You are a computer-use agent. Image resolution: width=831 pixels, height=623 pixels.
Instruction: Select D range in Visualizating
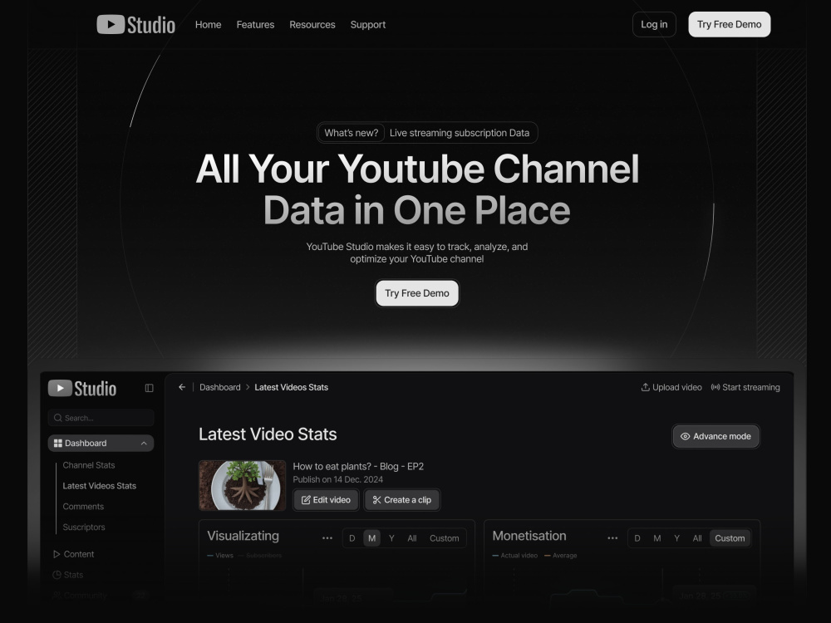(x=352, y=538)
